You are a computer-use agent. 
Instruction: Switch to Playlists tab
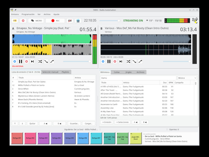[65, 72]
